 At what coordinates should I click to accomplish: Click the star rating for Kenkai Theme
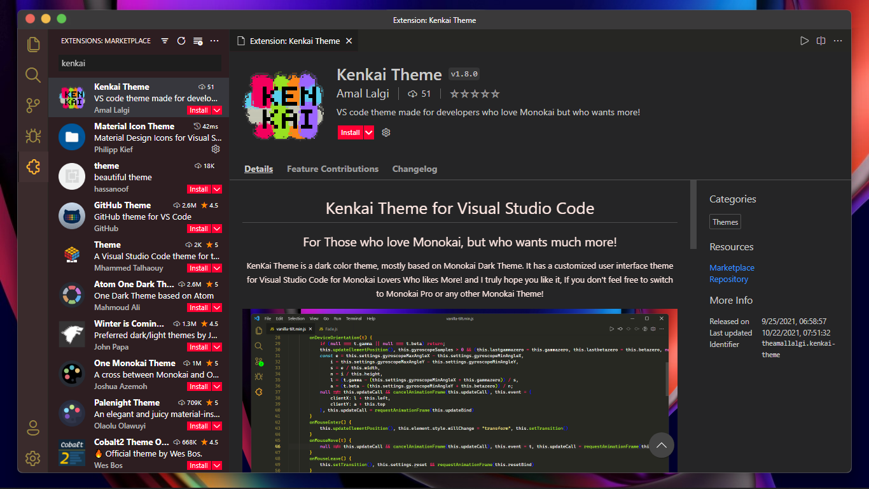coord(475,94)
